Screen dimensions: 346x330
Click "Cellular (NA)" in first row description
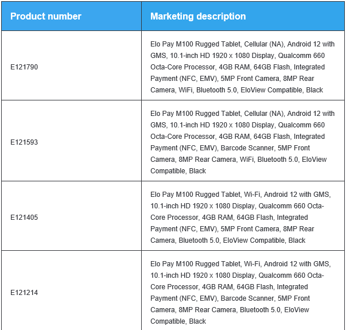(x=264, y=44)
